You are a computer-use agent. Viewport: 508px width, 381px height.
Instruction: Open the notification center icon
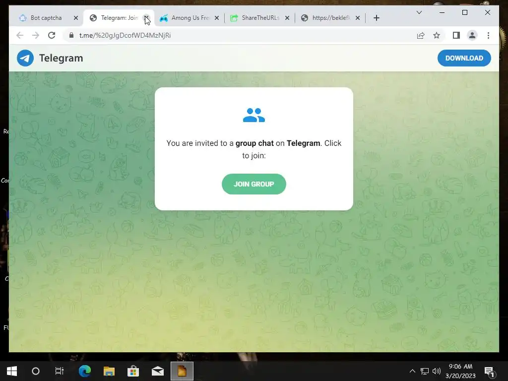tap(489, 372)
